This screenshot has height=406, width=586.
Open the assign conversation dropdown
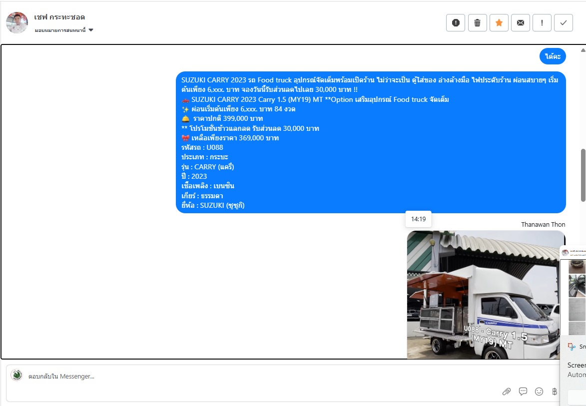[64, 30]
